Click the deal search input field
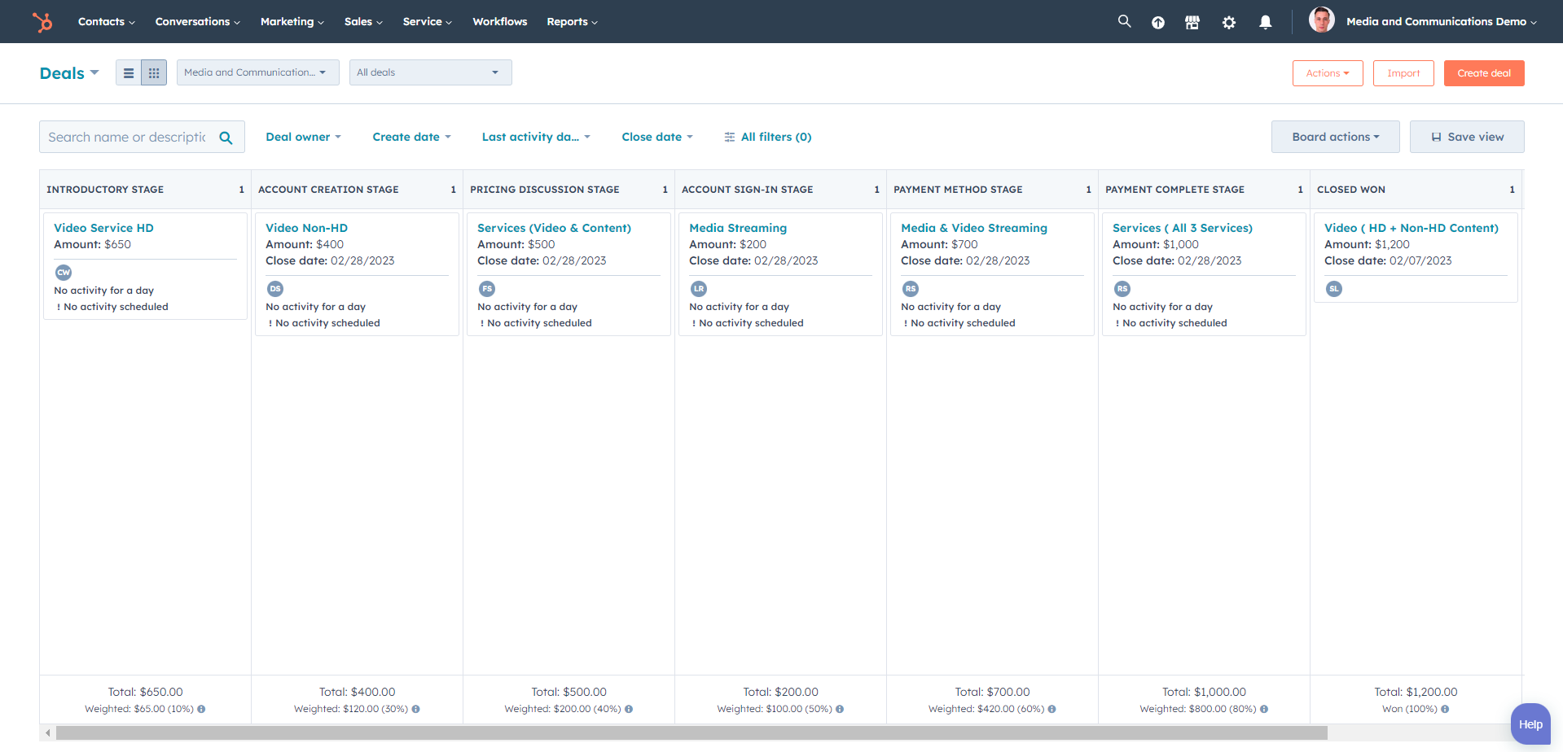The image size is (1563, 752). 127,137
